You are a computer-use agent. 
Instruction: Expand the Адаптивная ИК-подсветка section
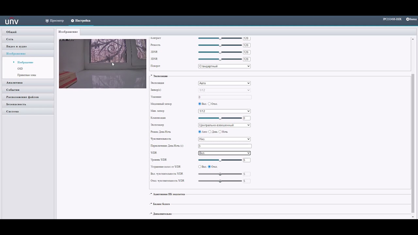pyautogui.click(x=168, y=194)
